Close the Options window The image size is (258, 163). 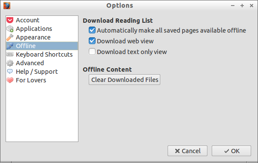pos(252,6)
